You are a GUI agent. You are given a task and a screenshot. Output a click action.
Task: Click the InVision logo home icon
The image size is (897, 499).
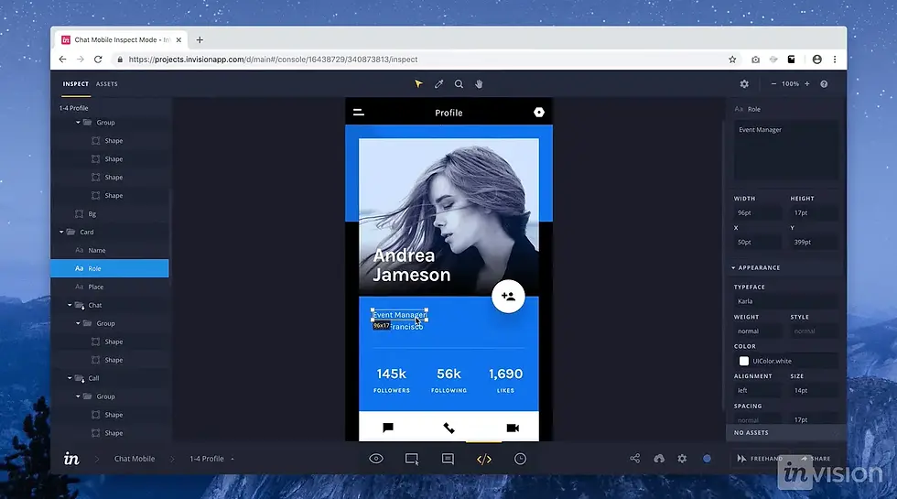(71, 459)
